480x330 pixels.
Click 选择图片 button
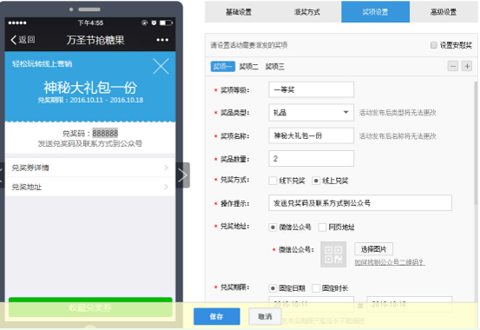373,249
